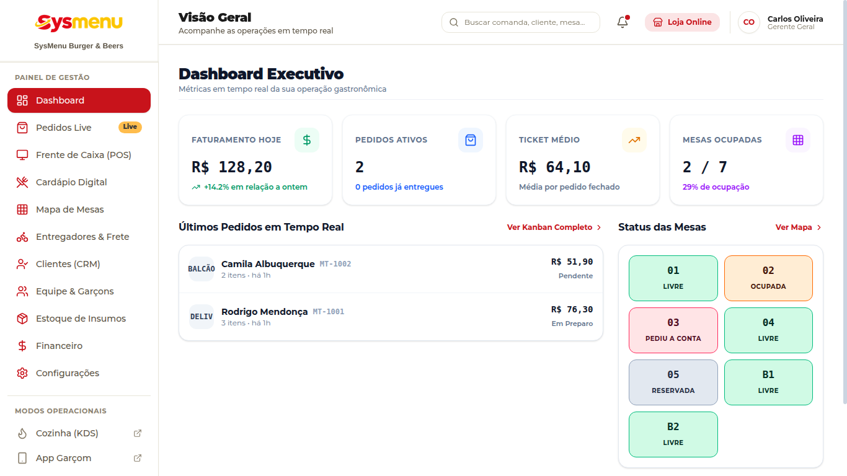Open the Dashboard menu item
The width and height of the screenshot is (847, 476).
pyautogui.click(x=79, y=100)
